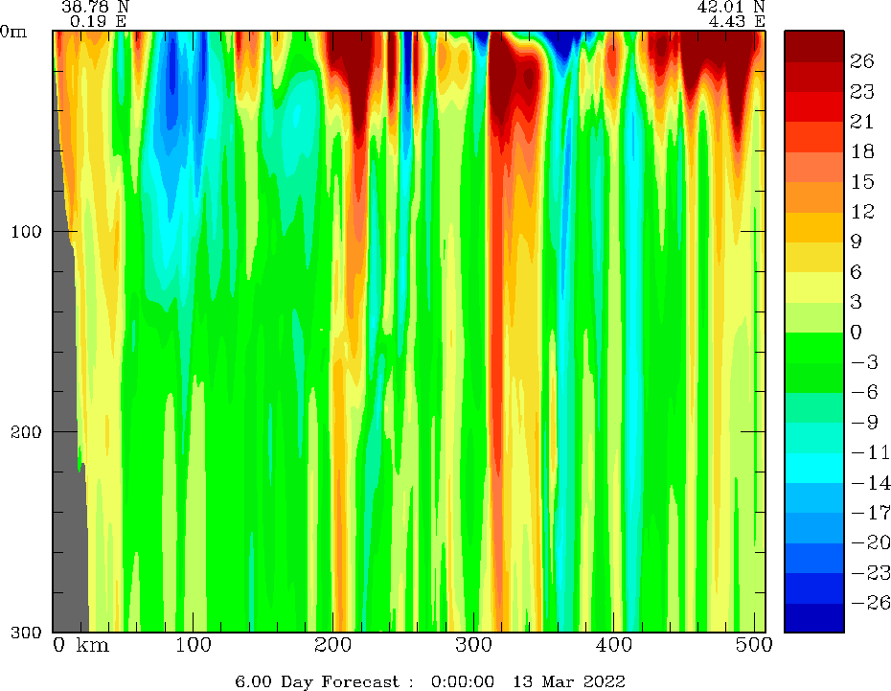The image size is (891, 691).
Task: Select the positive 3 color-bar label
Action: point(857,302)
